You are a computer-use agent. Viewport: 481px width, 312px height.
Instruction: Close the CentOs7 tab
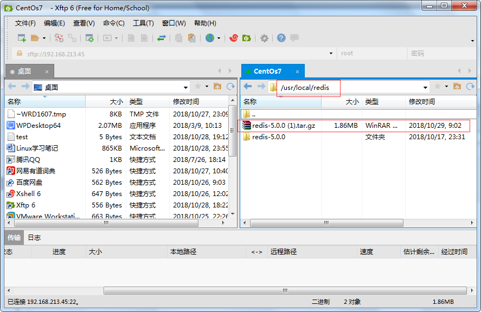click(x=297, y=71)
